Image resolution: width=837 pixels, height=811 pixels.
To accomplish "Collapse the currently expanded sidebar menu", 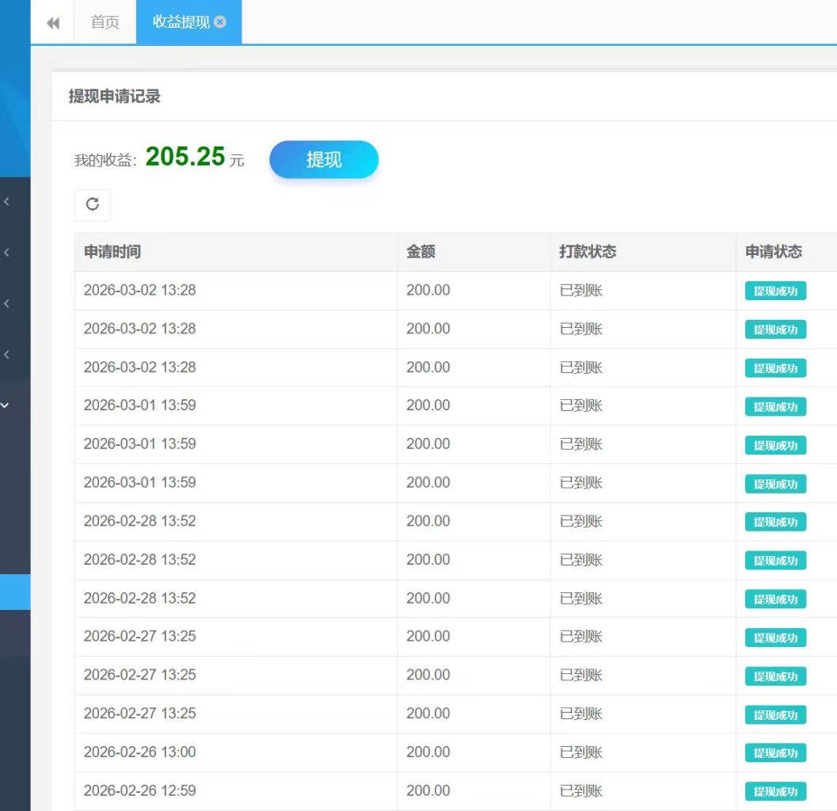I will 6,405.
